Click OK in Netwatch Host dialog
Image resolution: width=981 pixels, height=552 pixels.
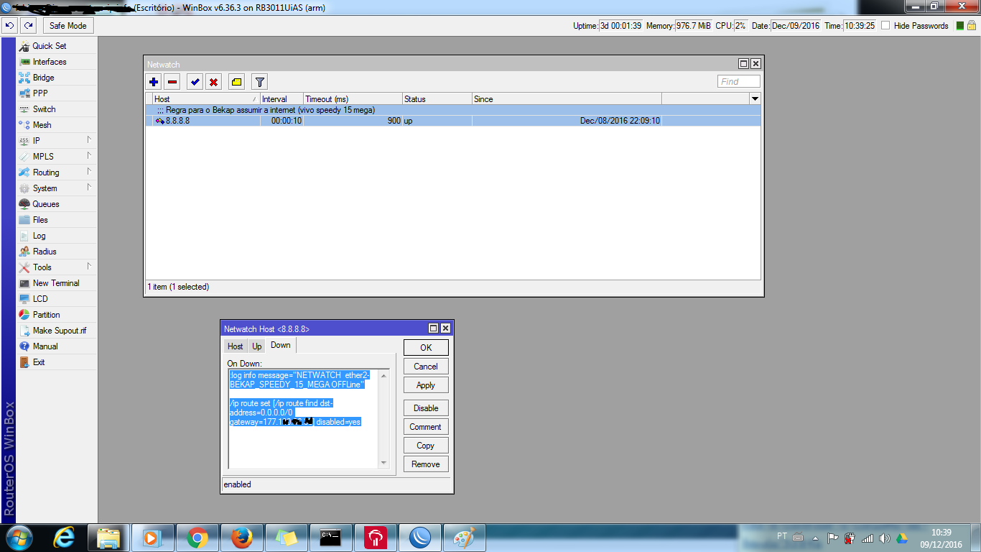pyautogui.click(x=426, y=347)
